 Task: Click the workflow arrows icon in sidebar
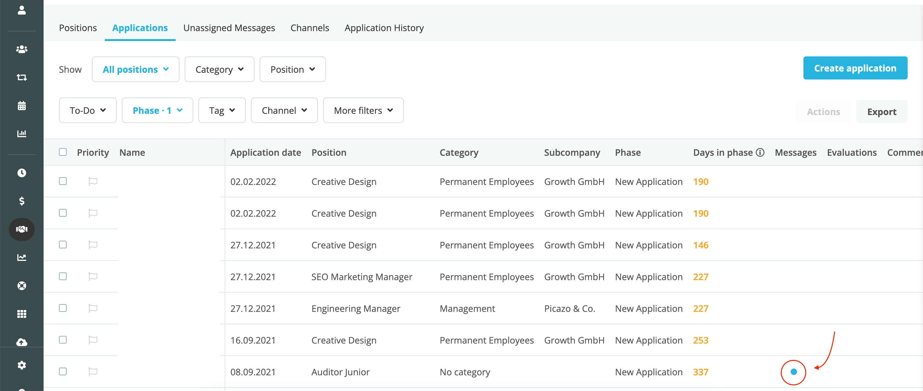point(22,77)
